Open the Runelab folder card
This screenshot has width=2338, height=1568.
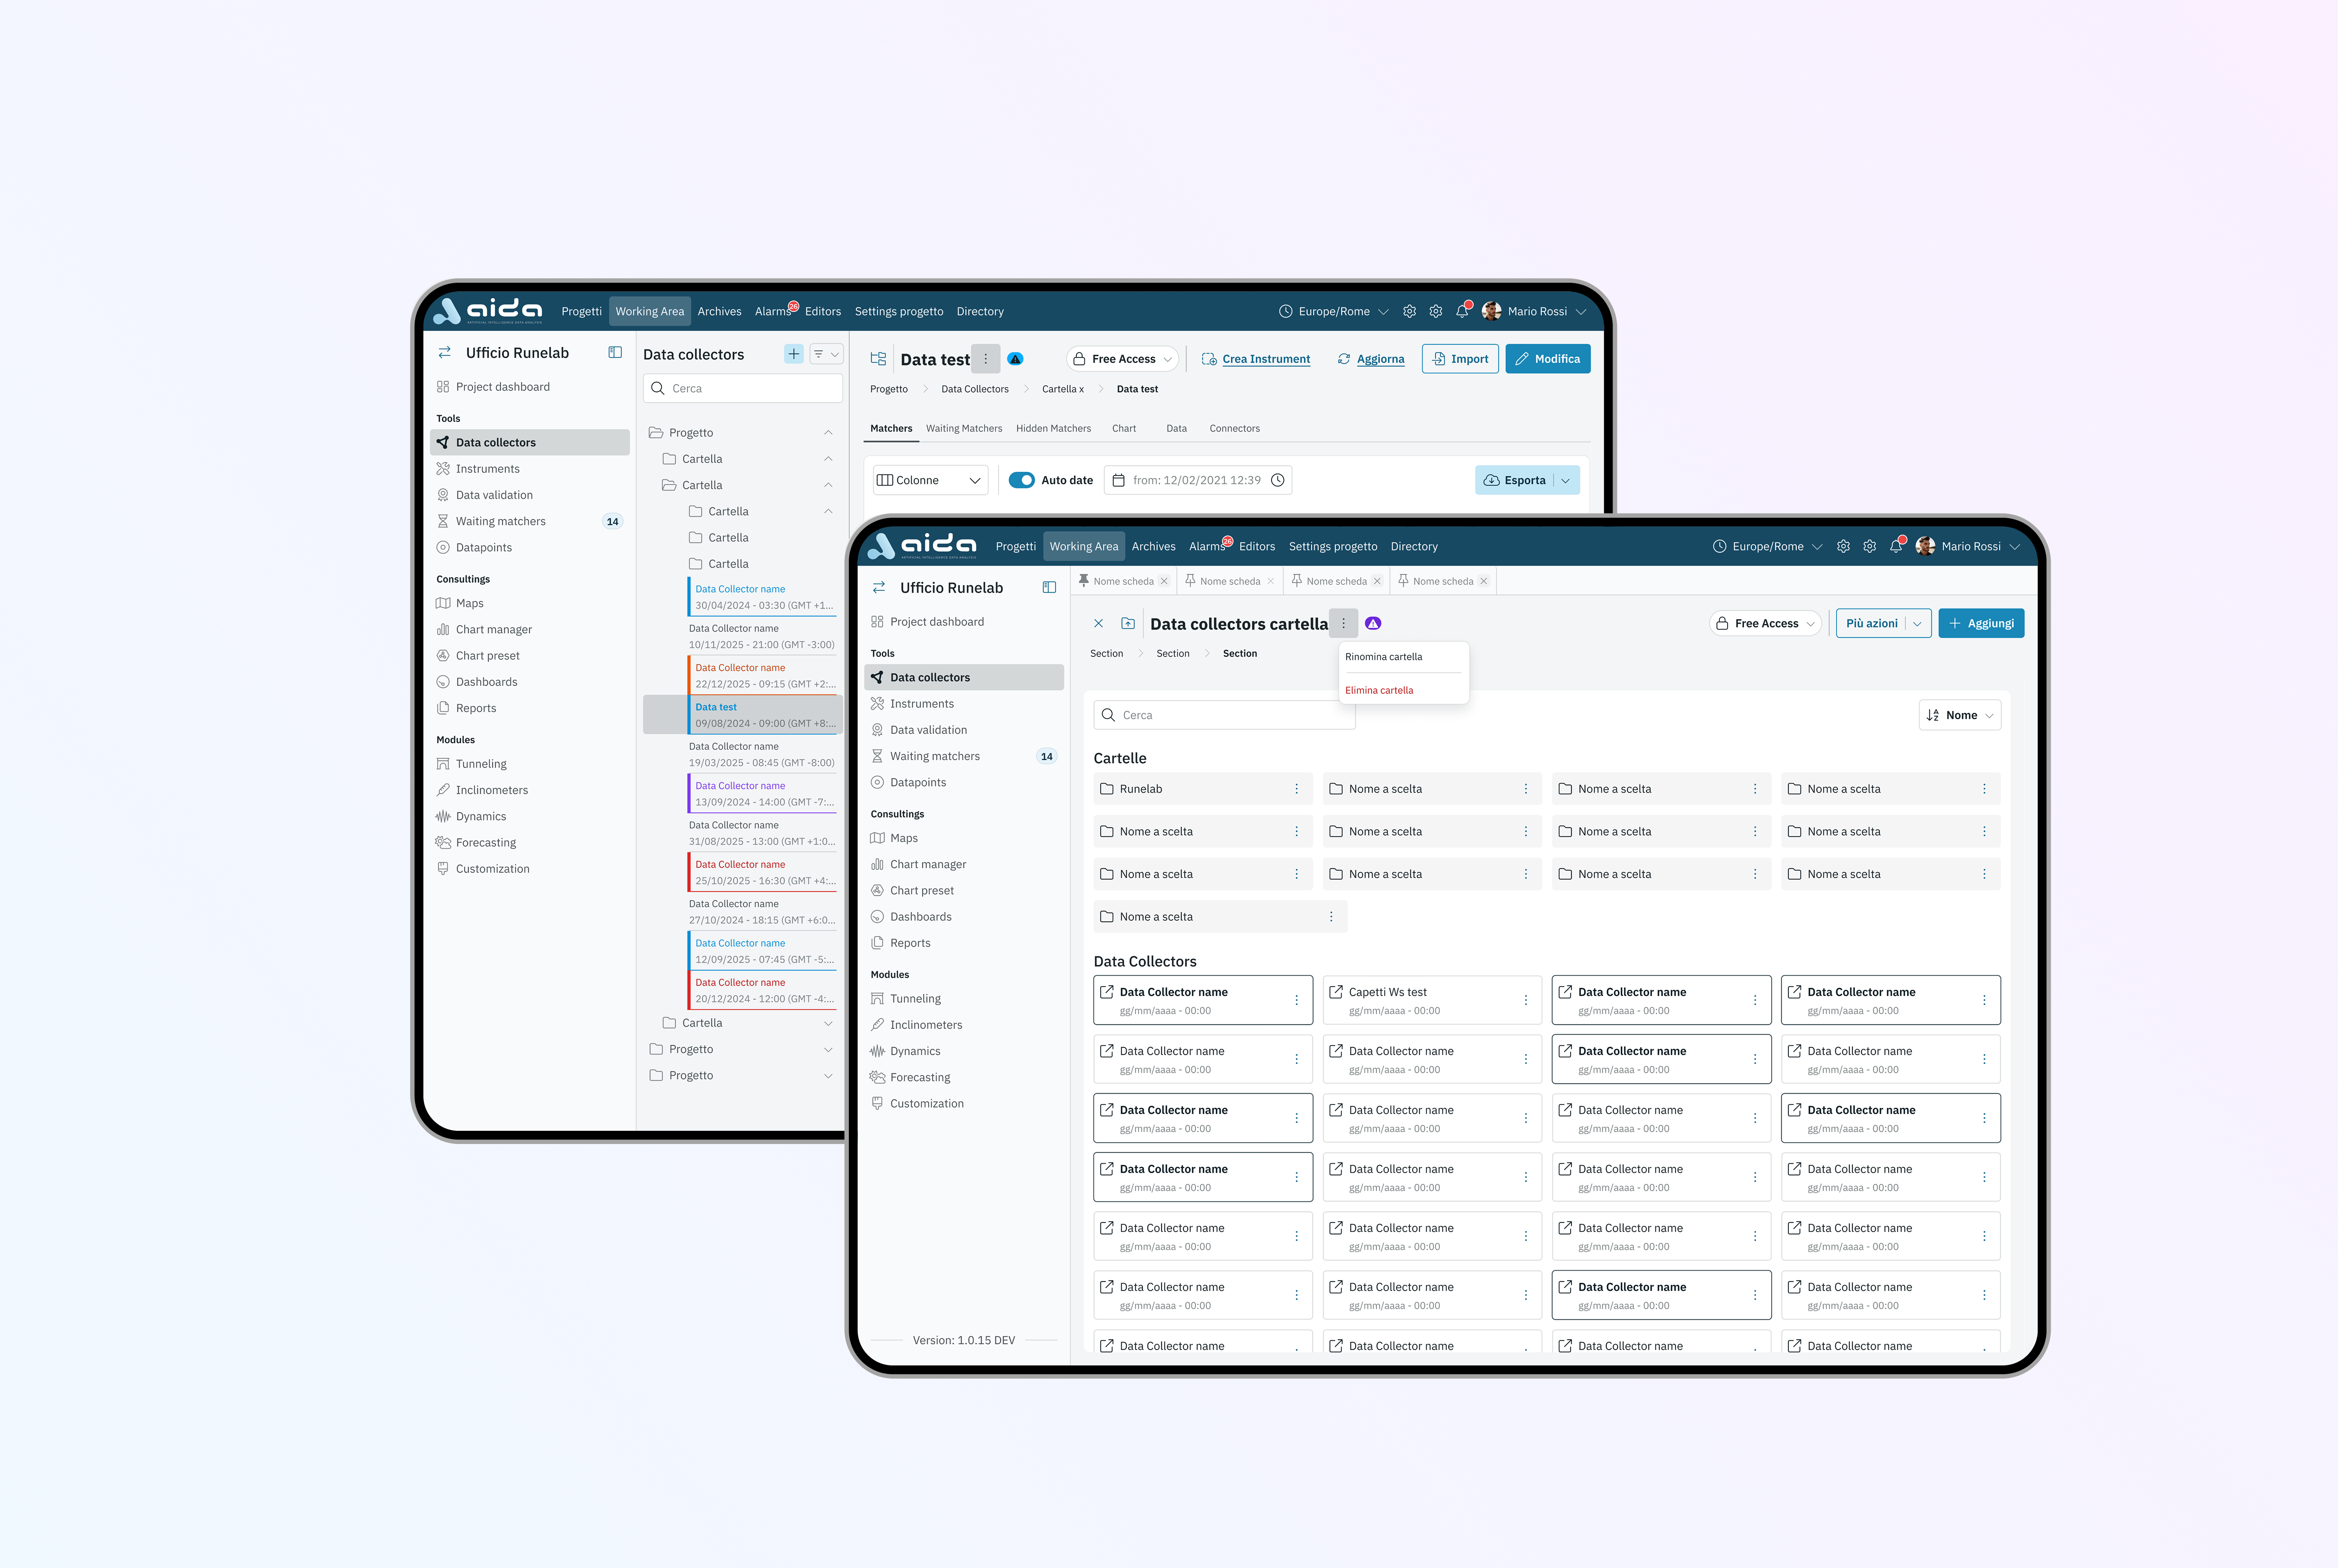coord(1203,789)
